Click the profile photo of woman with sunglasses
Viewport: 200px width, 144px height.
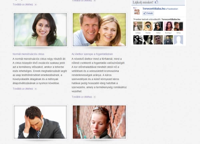pos(158,26)
